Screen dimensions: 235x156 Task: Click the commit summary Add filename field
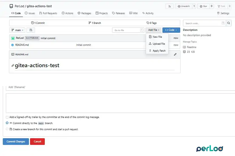click(x=120, y=87)
